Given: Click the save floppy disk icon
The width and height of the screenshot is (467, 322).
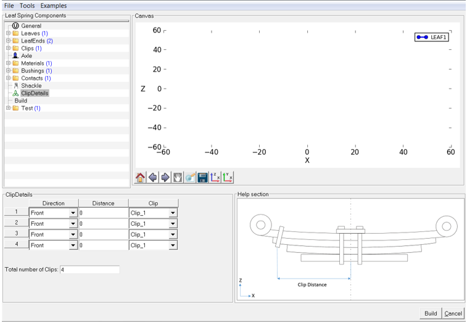Looking at the screenshot, I should (x=202, y=178).
